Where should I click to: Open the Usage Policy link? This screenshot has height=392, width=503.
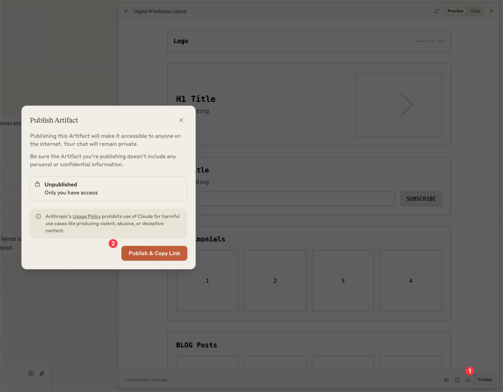click(86, 216)
